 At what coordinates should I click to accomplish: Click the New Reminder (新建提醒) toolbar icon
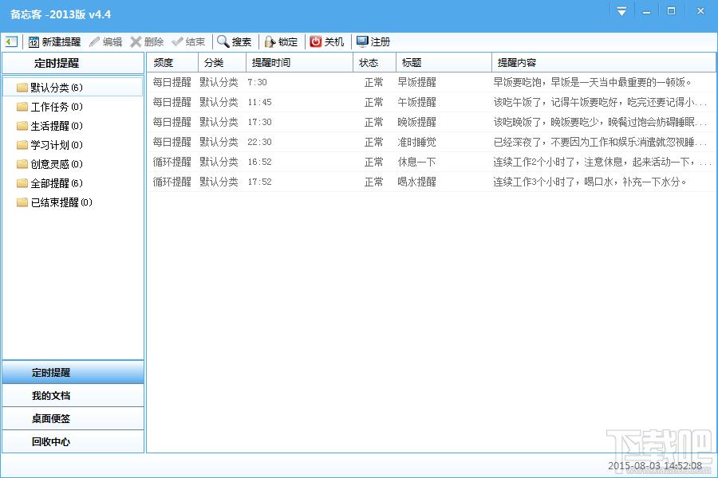34,41
